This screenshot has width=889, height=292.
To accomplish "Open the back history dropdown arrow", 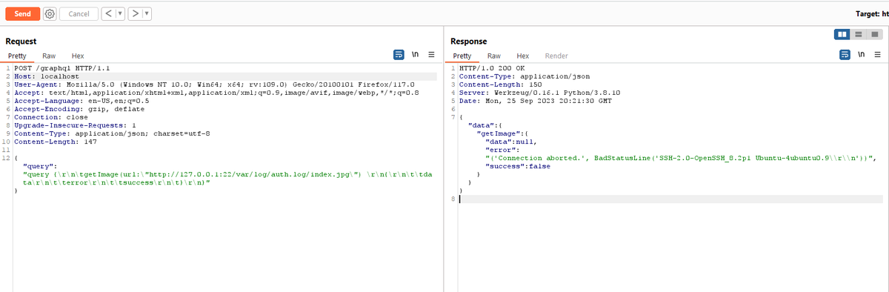I will point(119,13).
